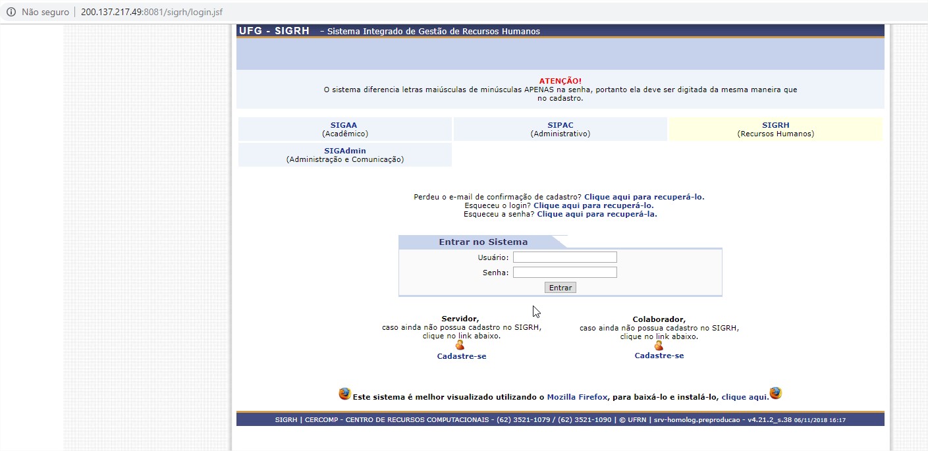Screen dimensions: 928x451
Task: Click the 'Colaborador,' bold label
Action: tap(659, 319)
